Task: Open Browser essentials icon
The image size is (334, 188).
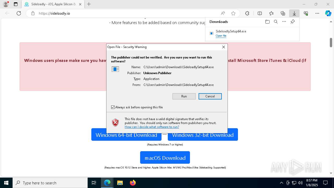Action: [306, 13]
